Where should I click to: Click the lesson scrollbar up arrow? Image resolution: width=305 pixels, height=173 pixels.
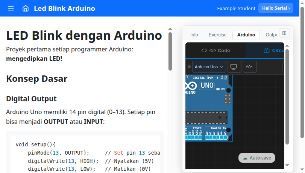pos(170,29)
